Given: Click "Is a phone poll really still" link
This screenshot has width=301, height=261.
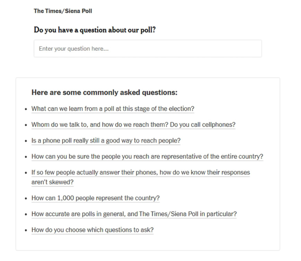Looking at the screenshot, I should [106, 140].
